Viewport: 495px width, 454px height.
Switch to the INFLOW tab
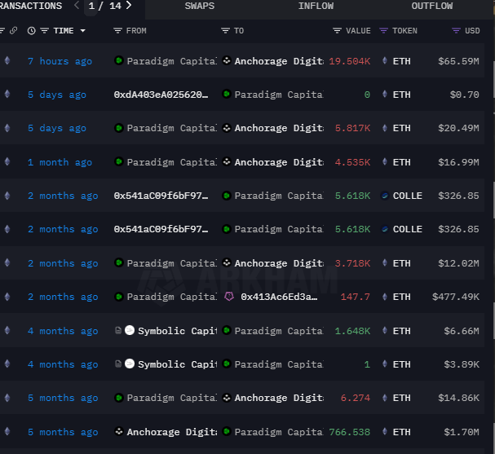click(316, 6)
